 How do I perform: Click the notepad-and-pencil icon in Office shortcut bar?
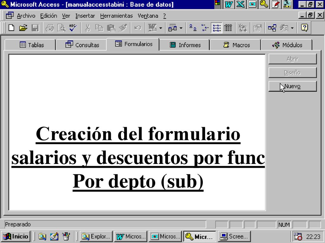(276, 4)
